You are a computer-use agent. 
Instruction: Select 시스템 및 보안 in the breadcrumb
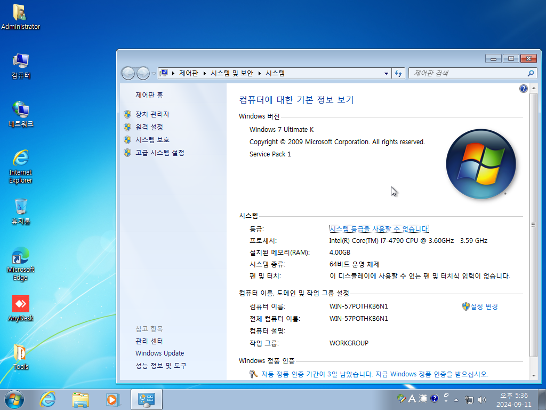tap(232, 73)
